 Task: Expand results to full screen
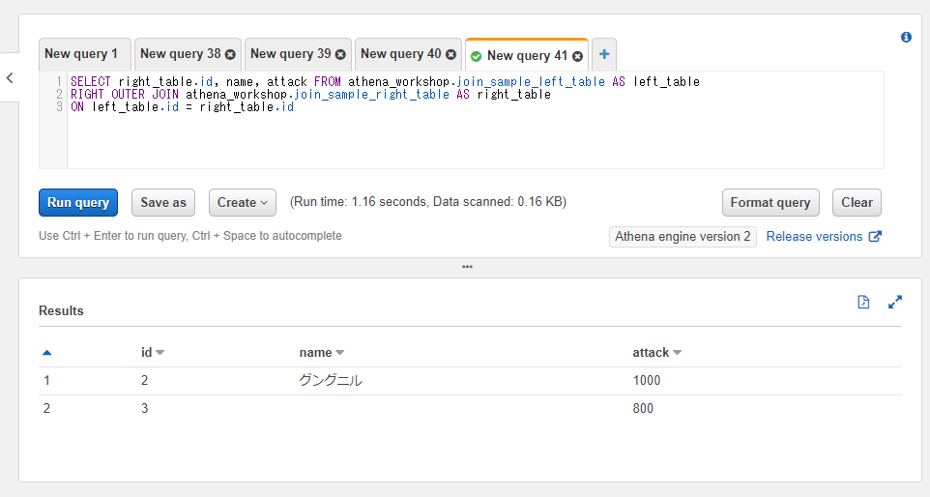895,302
